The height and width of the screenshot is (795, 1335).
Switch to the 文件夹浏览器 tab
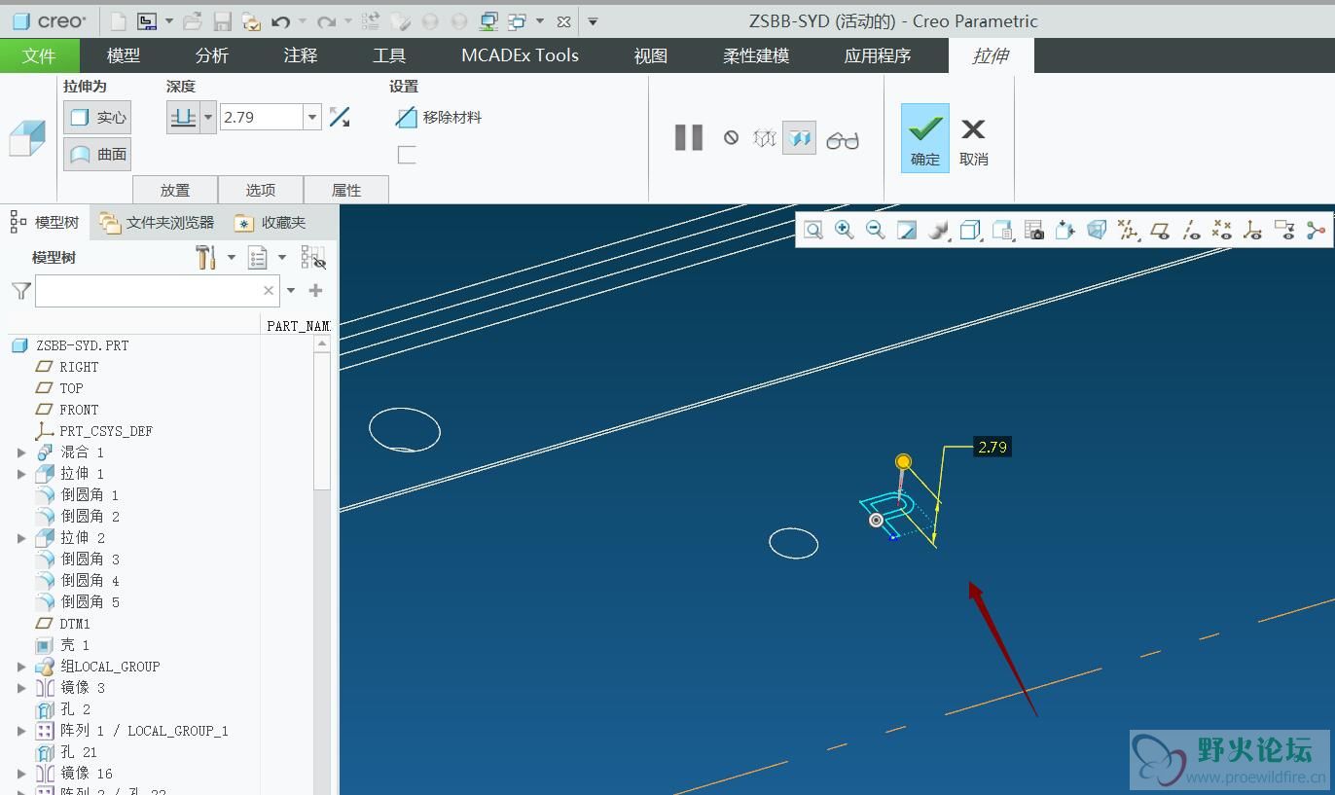[157, 223]
